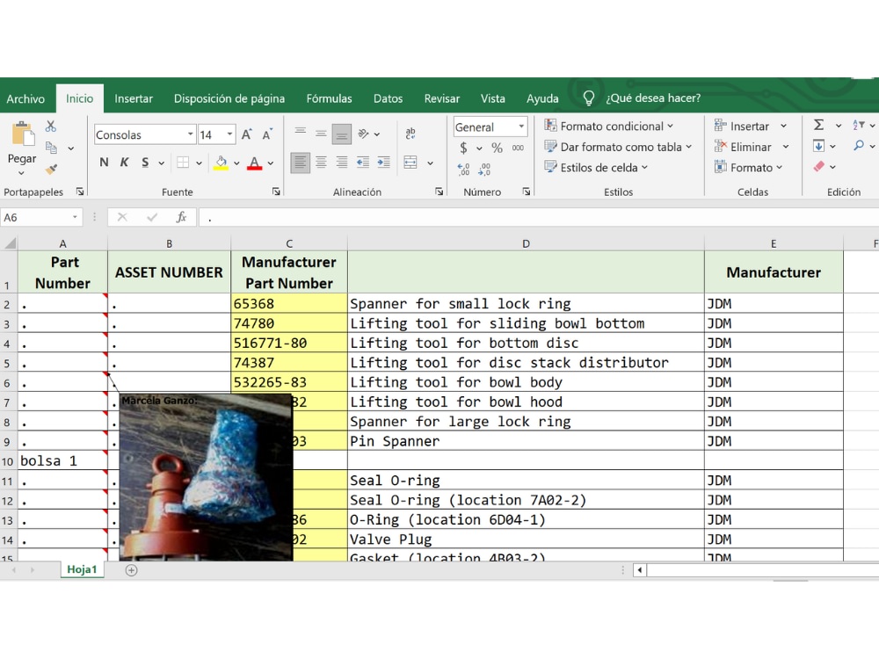Screen dimensions: 879x659
Task: Click the select-all corner triangle
Action: pos(10,243)
